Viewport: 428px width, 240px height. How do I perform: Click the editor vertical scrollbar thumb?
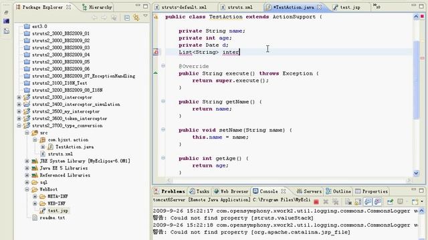tap(416, 79)
